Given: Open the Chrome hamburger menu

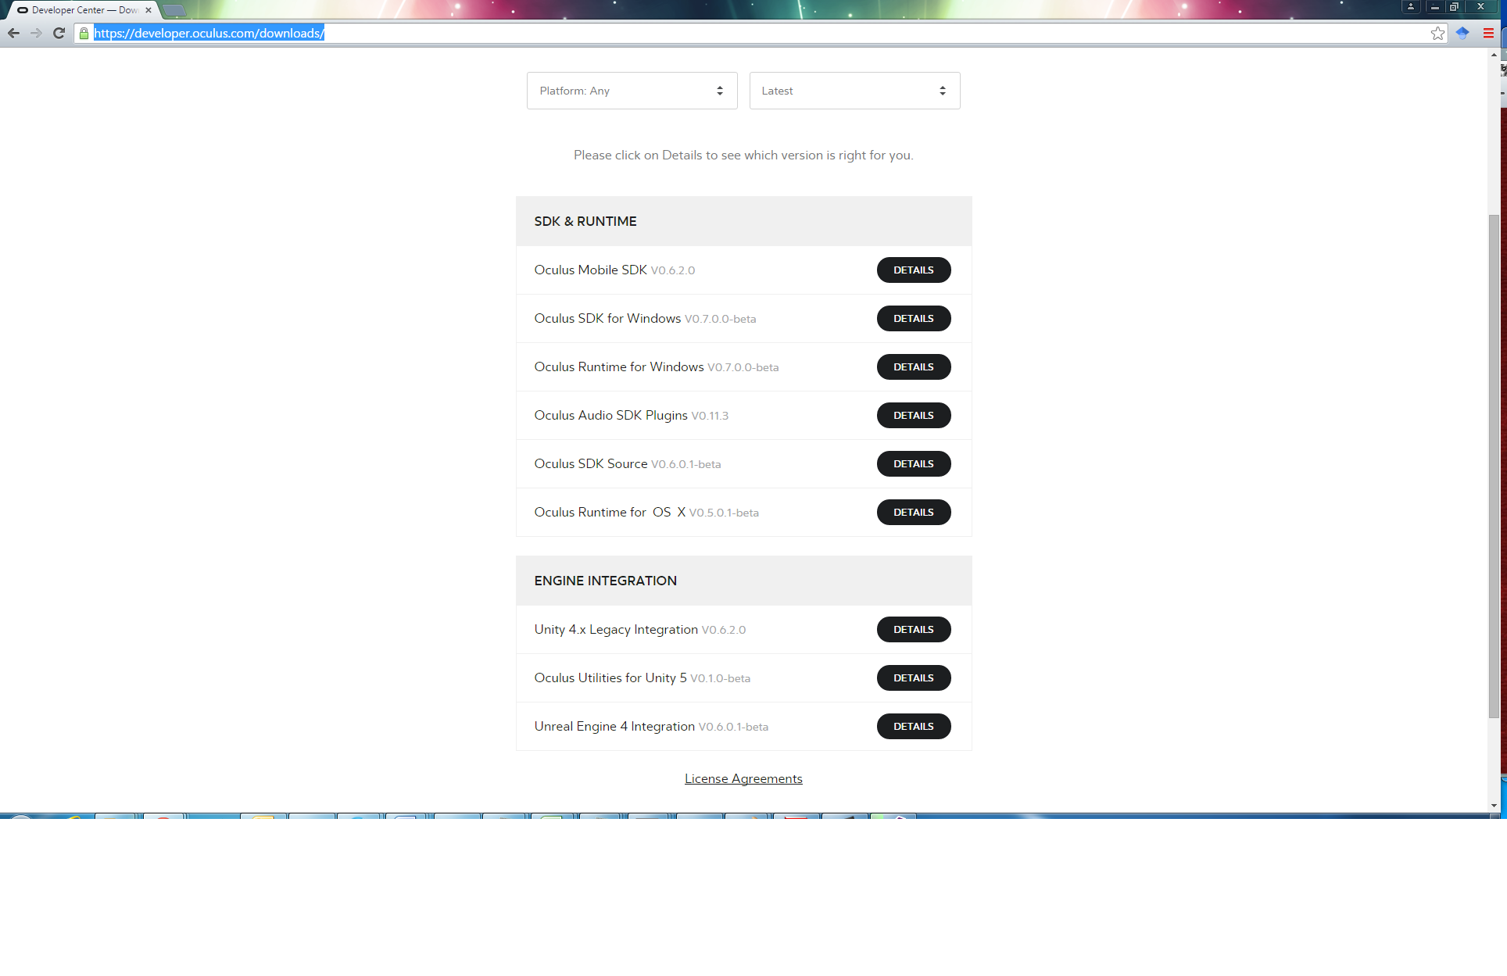Looking at the screenshot, I should [x=1488, y=33].
